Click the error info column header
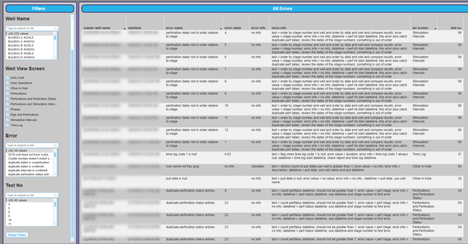 pyautogui.click(x=258, y=28)
